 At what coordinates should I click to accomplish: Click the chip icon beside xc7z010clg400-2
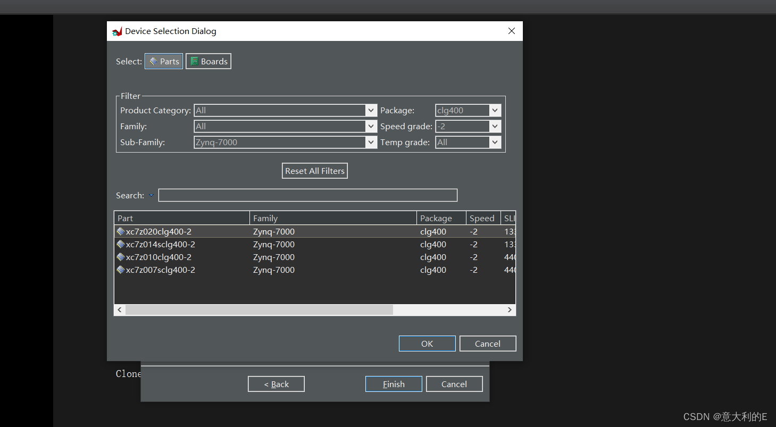(x=121, y=257)
